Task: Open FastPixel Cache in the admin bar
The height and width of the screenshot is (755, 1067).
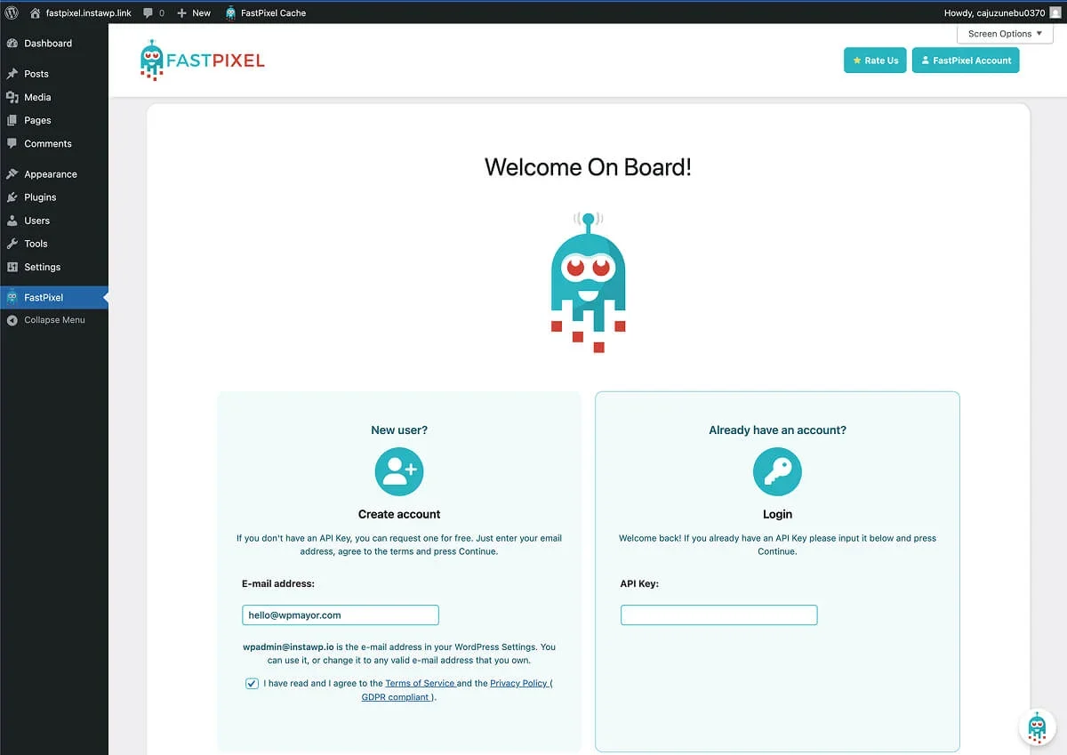Action: (265, 12)
